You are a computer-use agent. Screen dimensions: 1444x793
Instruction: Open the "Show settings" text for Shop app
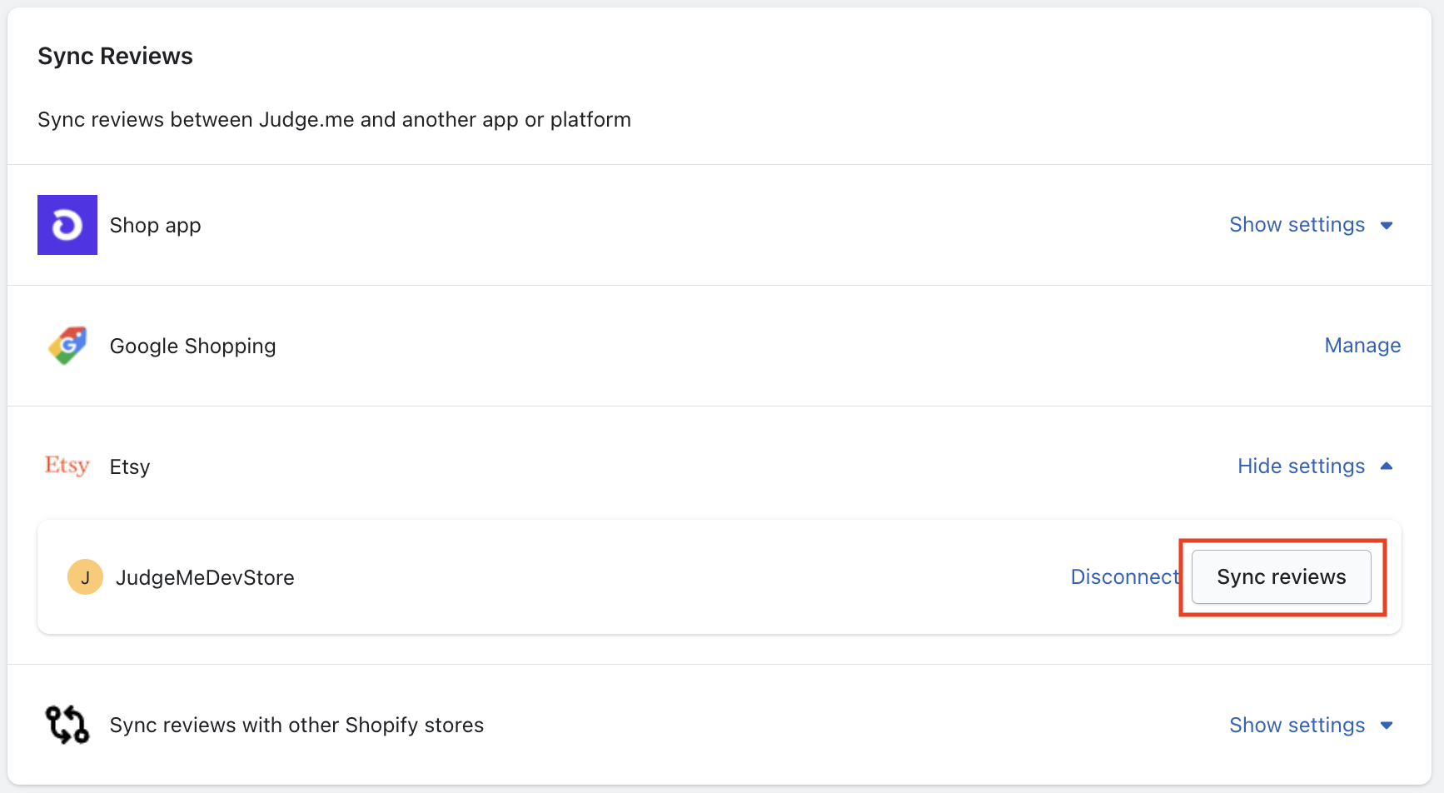click(x=1297, y=225)
